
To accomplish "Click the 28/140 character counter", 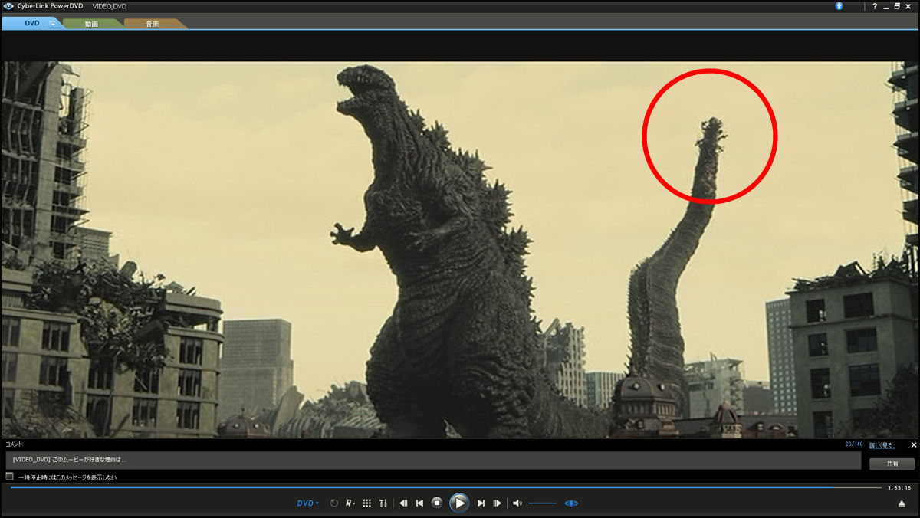I will [854, 444].
